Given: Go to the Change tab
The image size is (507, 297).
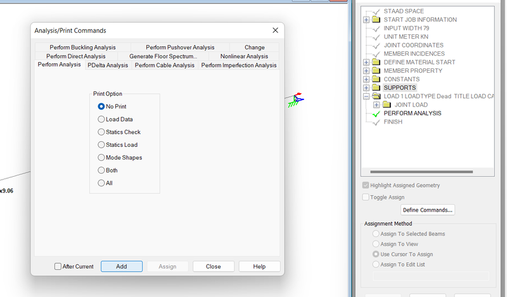Looking at the screenshot, I should pos(255,47).
